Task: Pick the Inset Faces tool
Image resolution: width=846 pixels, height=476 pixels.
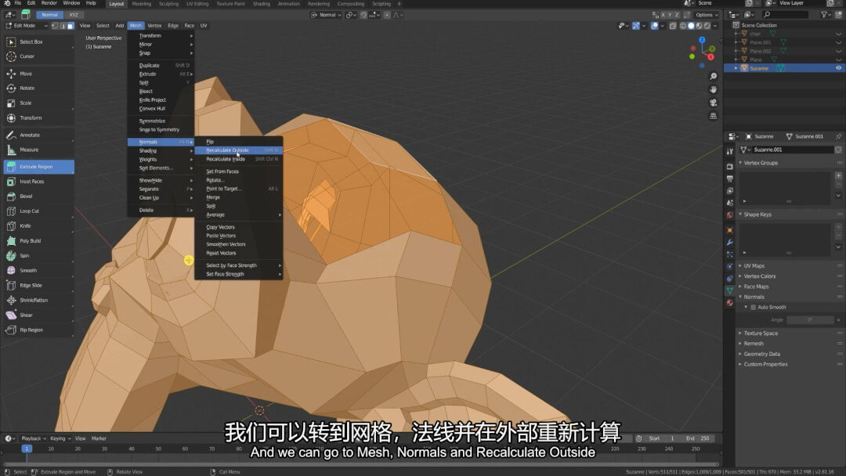Action: 38,182
